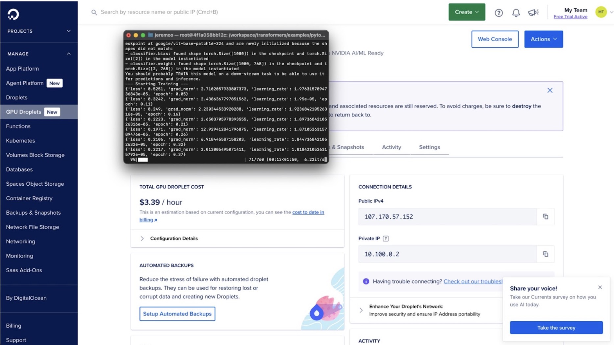Open the help question mark icon
The image size is (614, 345).
pyautogui.click(x=499, y=12)
